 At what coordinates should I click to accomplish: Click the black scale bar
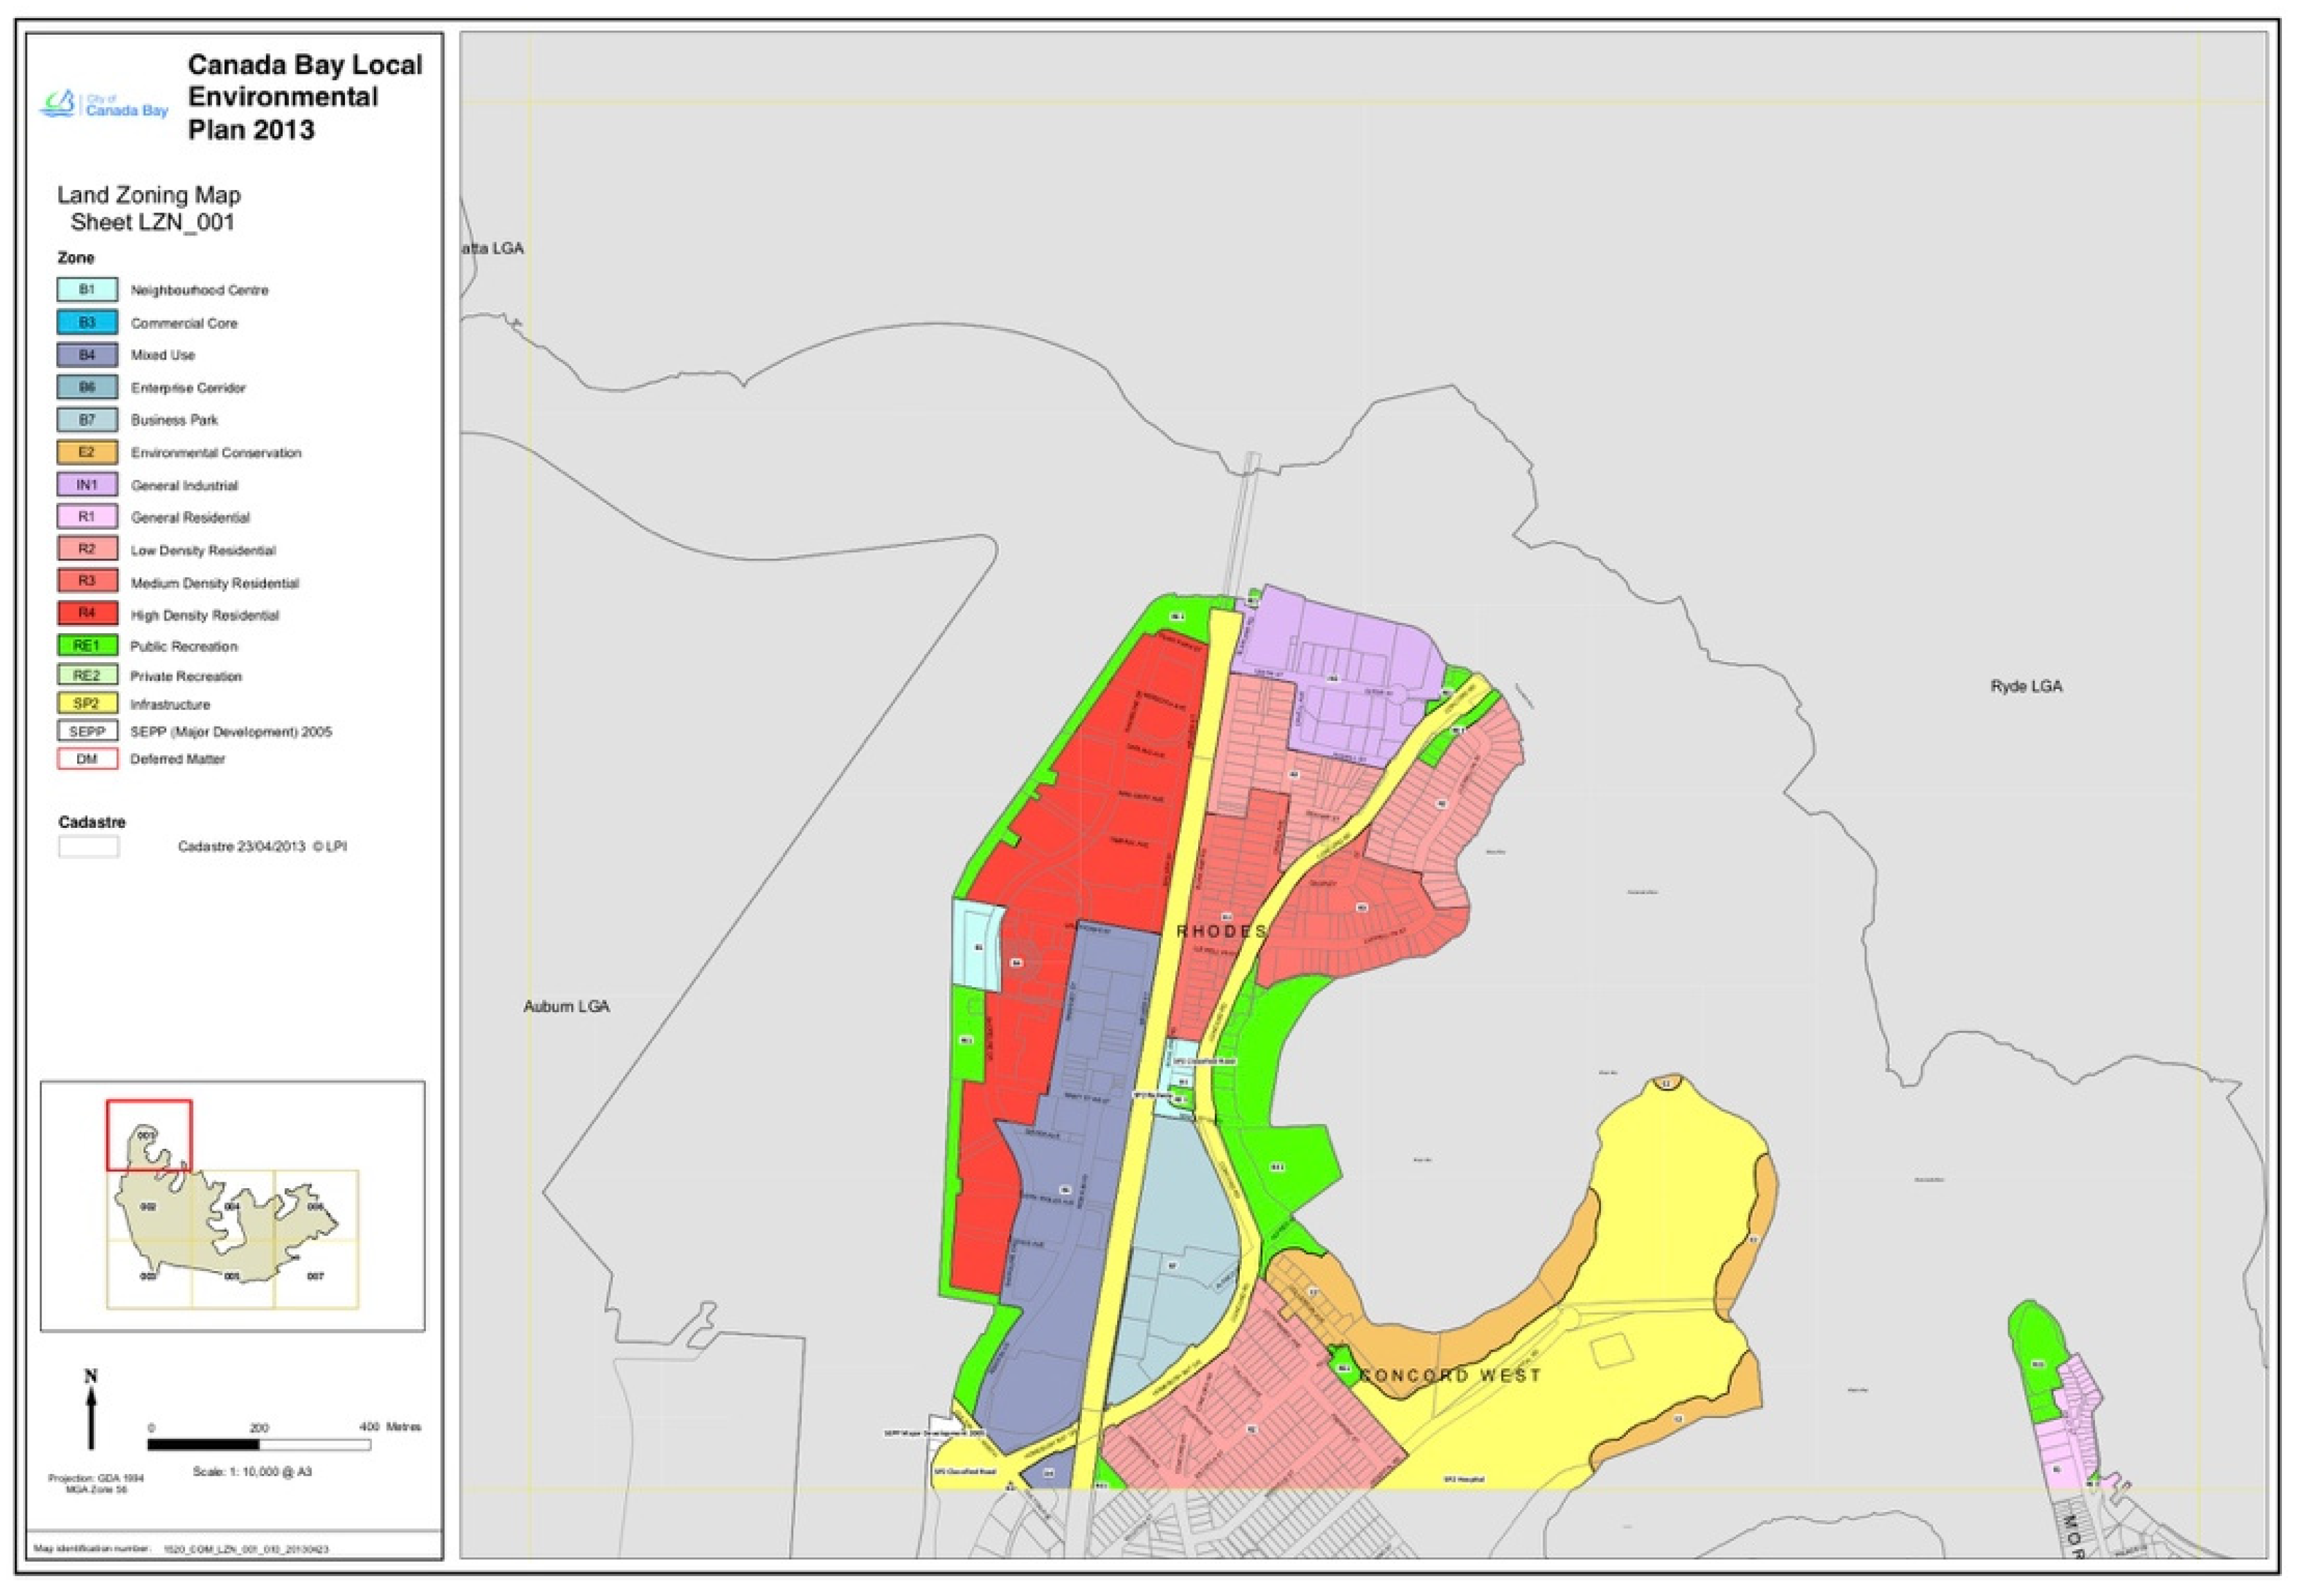click(204, 1444)
